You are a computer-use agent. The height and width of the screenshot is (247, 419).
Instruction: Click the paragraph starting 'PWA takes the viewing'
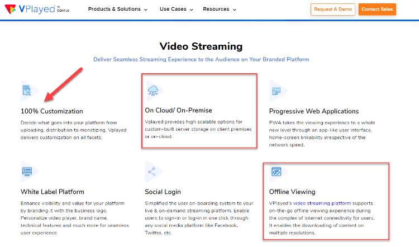point(322,134)
